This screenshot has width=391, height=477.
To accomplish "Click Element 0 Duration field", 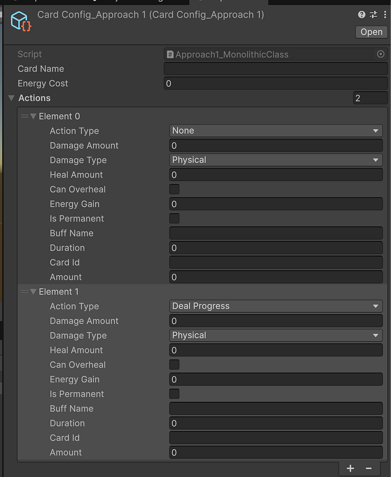I will tap(276, 248).
